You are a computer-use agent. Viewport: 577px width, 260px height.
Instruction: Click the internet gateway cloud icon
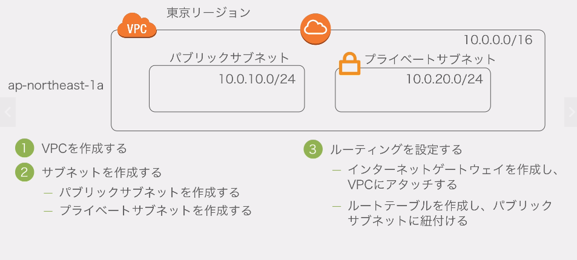[x=316, y=28]
